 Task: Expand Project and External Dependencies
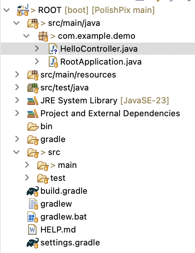[x=17, y=113]
